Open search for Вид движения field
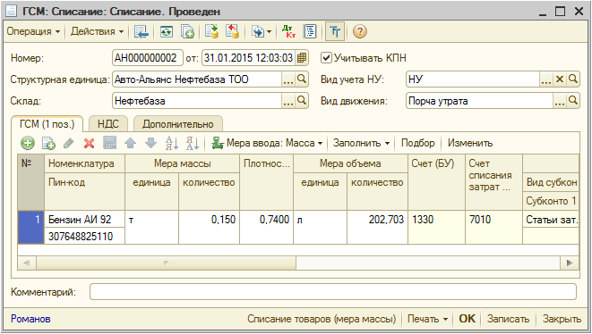 tap(573, 101)
